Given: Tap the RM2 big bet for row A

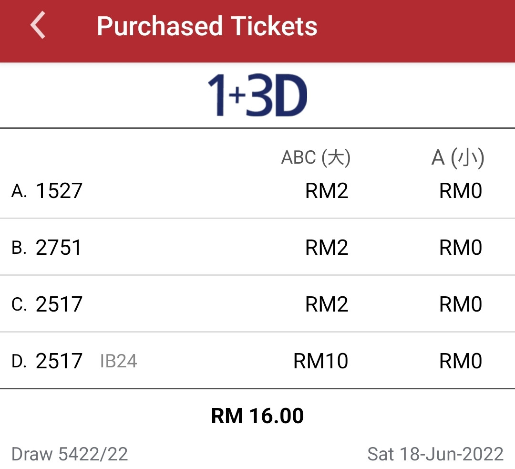Looking at the screenshot, I should (327, 191).
